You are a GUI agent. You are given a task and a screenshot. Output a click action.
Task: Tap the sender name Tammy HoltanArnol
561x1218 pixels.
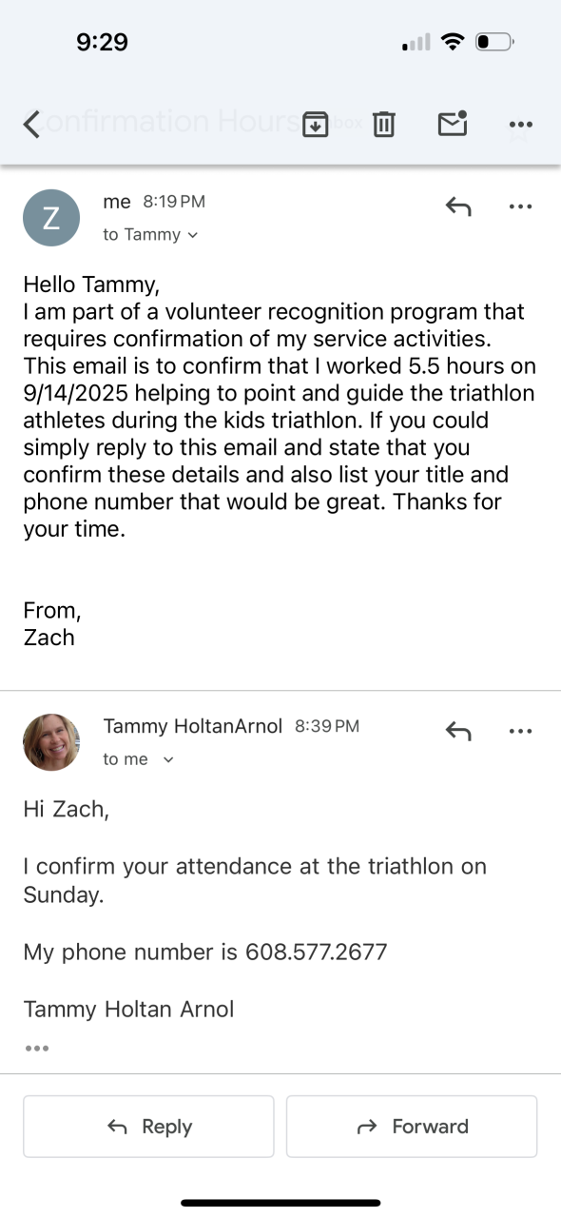[x=192, y=726]
